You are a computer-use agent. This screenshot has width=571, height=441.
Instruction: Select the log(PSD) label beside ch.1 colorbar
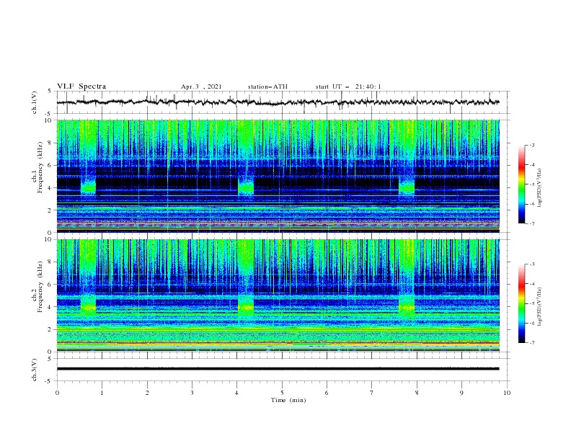tap(540, 188)
